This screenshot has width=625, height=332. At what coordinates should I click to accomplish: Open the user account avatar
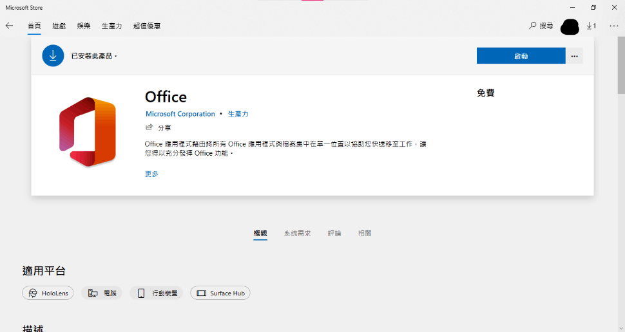coord(570,26)
